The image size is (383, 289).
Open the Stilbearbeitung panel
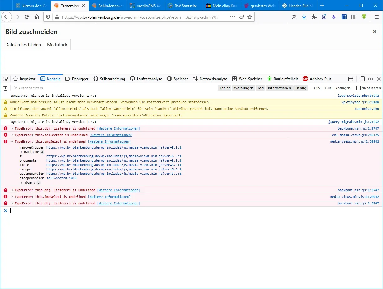pos(109,79)
